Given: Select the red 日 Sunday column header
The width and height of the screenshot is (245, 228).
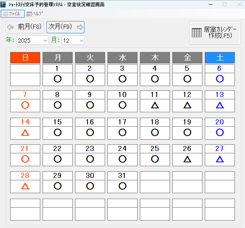Looking at the screenshot, I should pos(25,57).
